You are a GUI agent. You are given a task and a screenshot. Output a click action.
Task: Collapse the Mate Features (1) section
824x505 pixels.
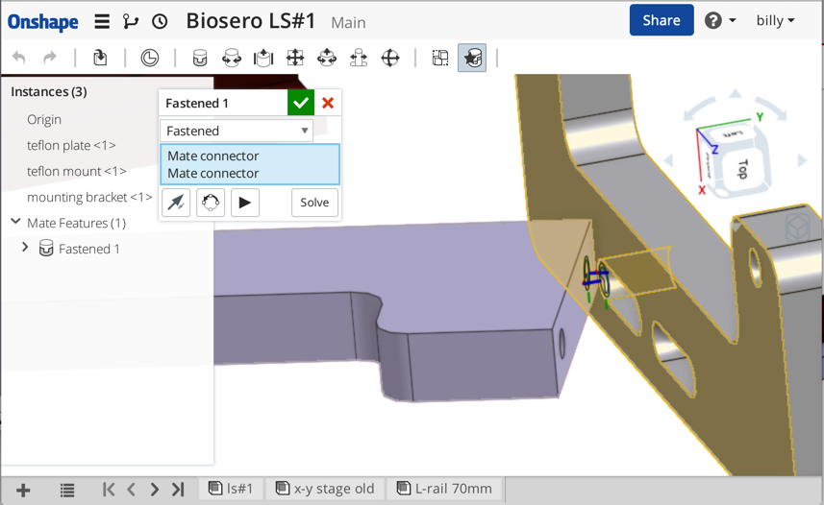pos(15,222)
